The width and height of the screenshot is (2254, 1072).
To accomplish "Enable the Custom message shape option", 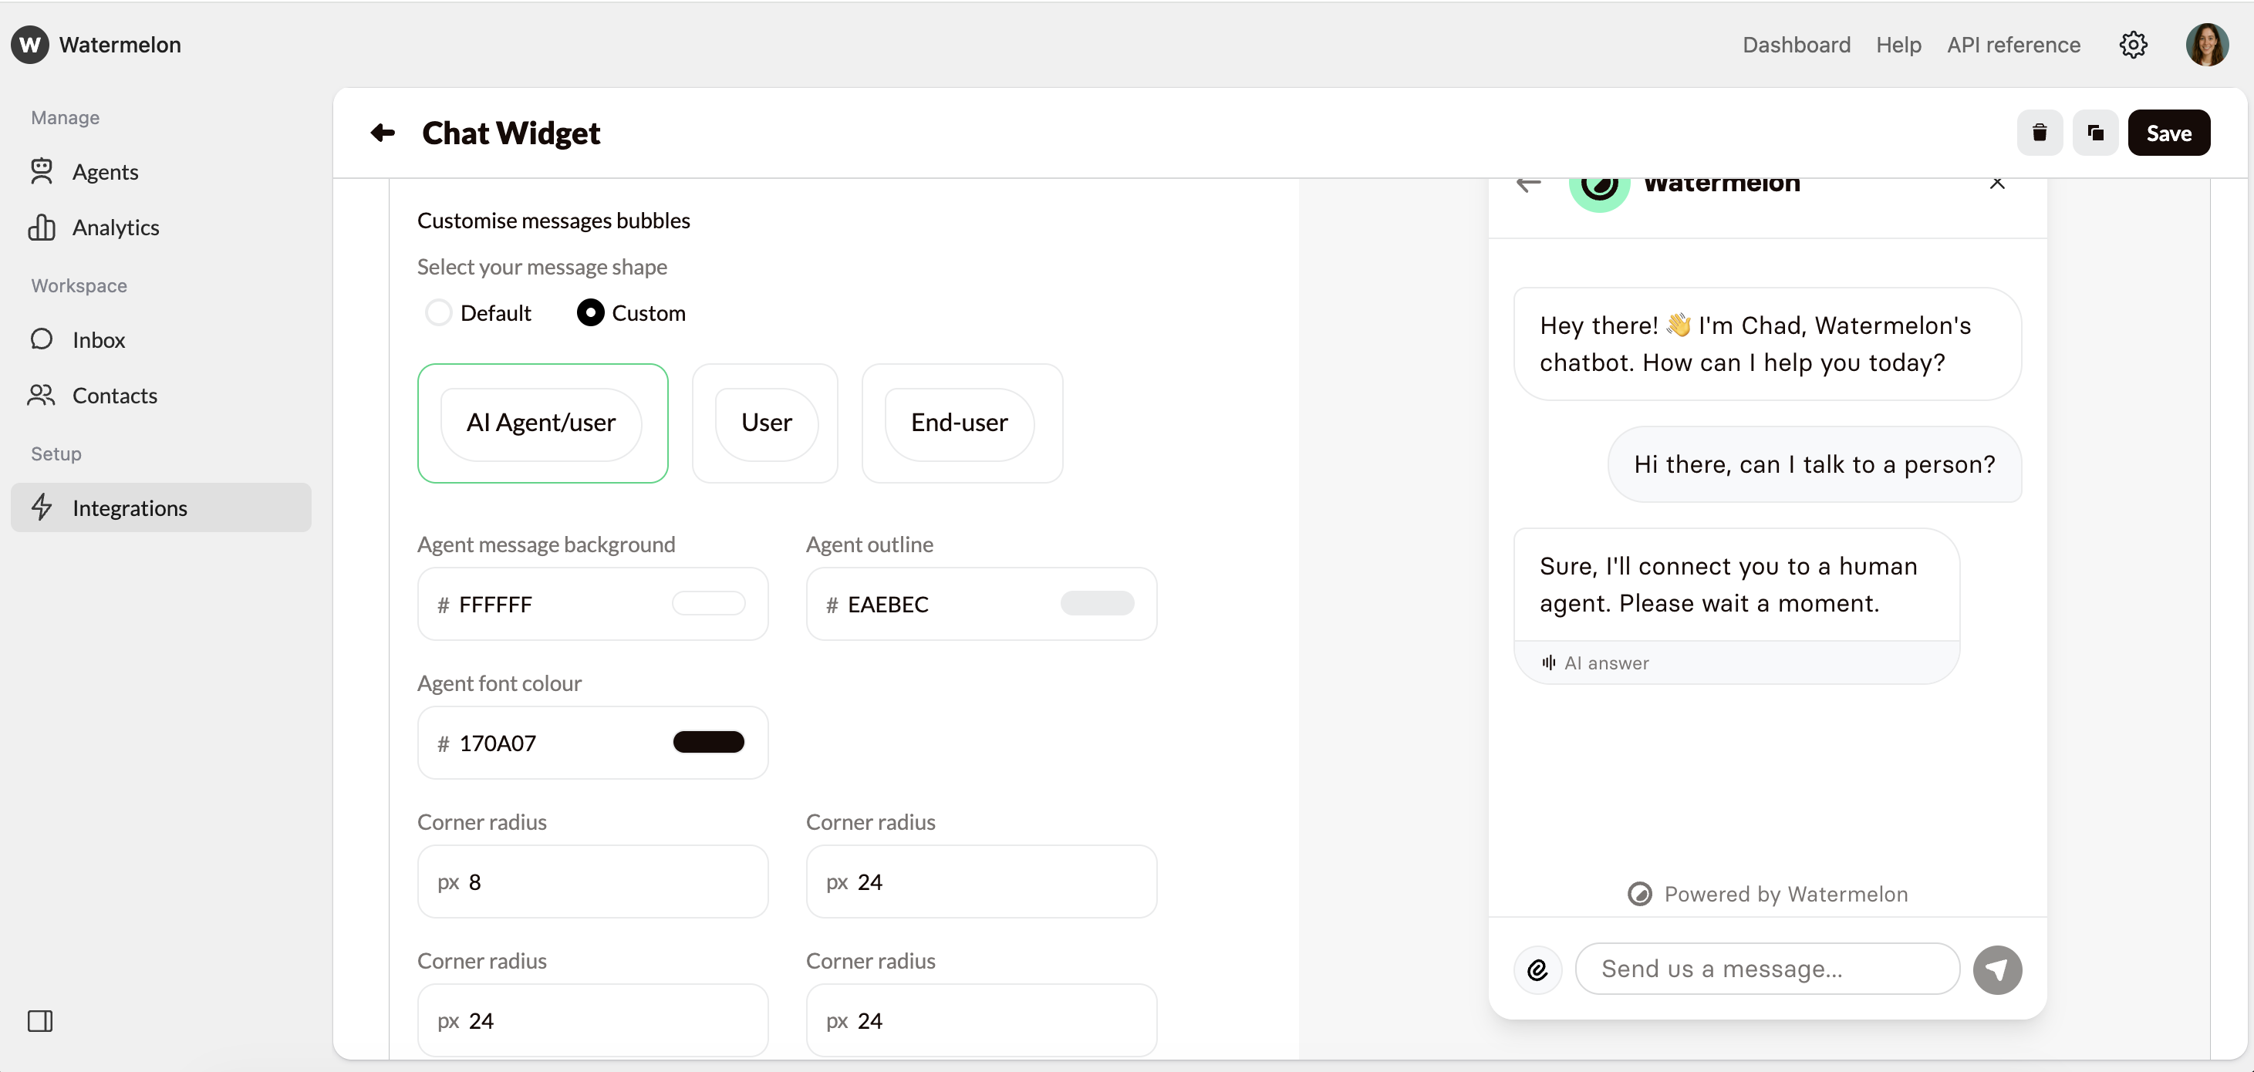I will tap(590, 312).
